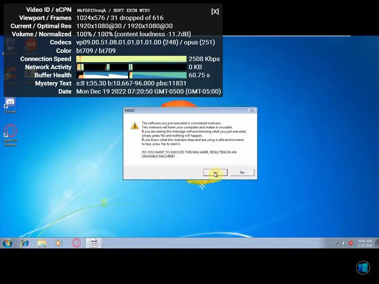
Task: Click the '1024x576 / 31 dropped of 616' value
Action: pos(120,18)
